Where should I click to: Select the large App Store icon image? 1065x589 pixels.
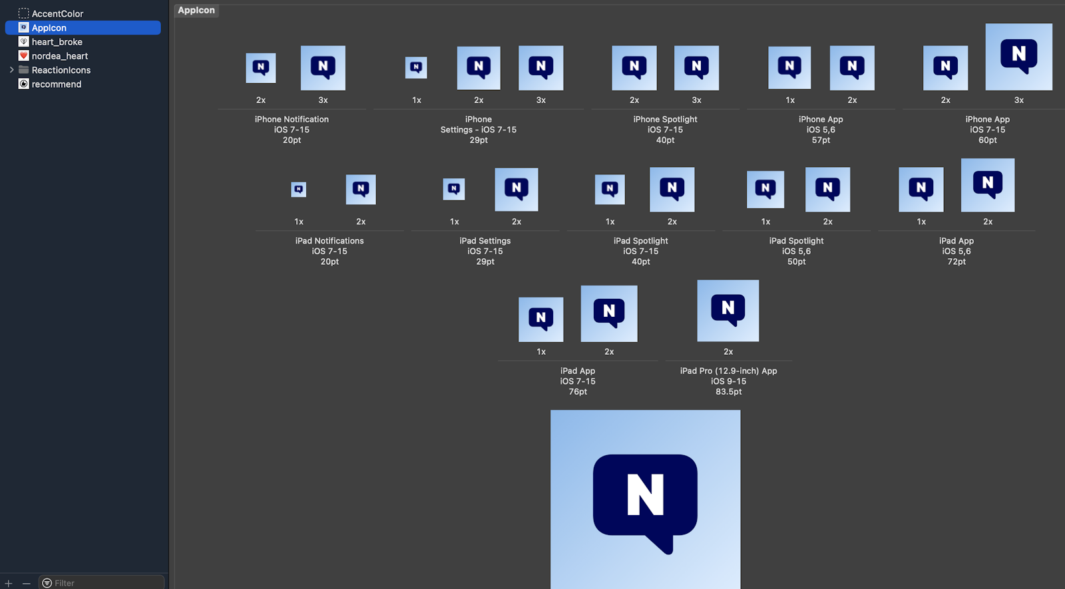[645, 499]
